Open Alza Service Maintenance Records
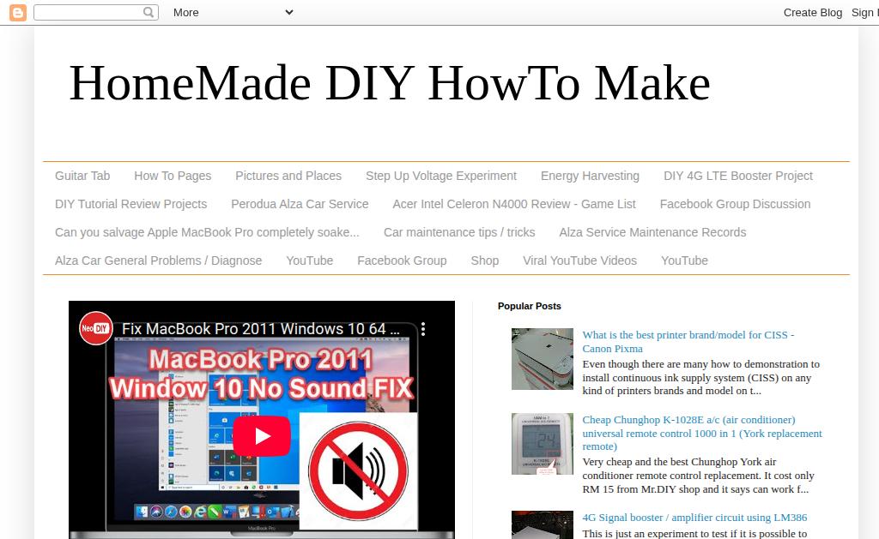The width and height of the screenshot is (879, 539). point(652,232)
